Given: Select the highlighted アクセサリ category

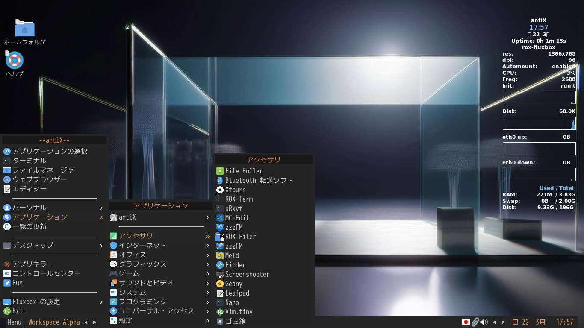Looking at the screenshot, I should 161,236.
